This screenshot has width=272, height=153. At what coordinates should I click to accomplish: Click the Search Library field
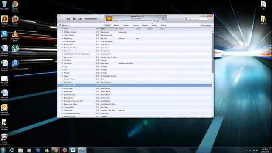pyautogui.click(x=196, y=19)
